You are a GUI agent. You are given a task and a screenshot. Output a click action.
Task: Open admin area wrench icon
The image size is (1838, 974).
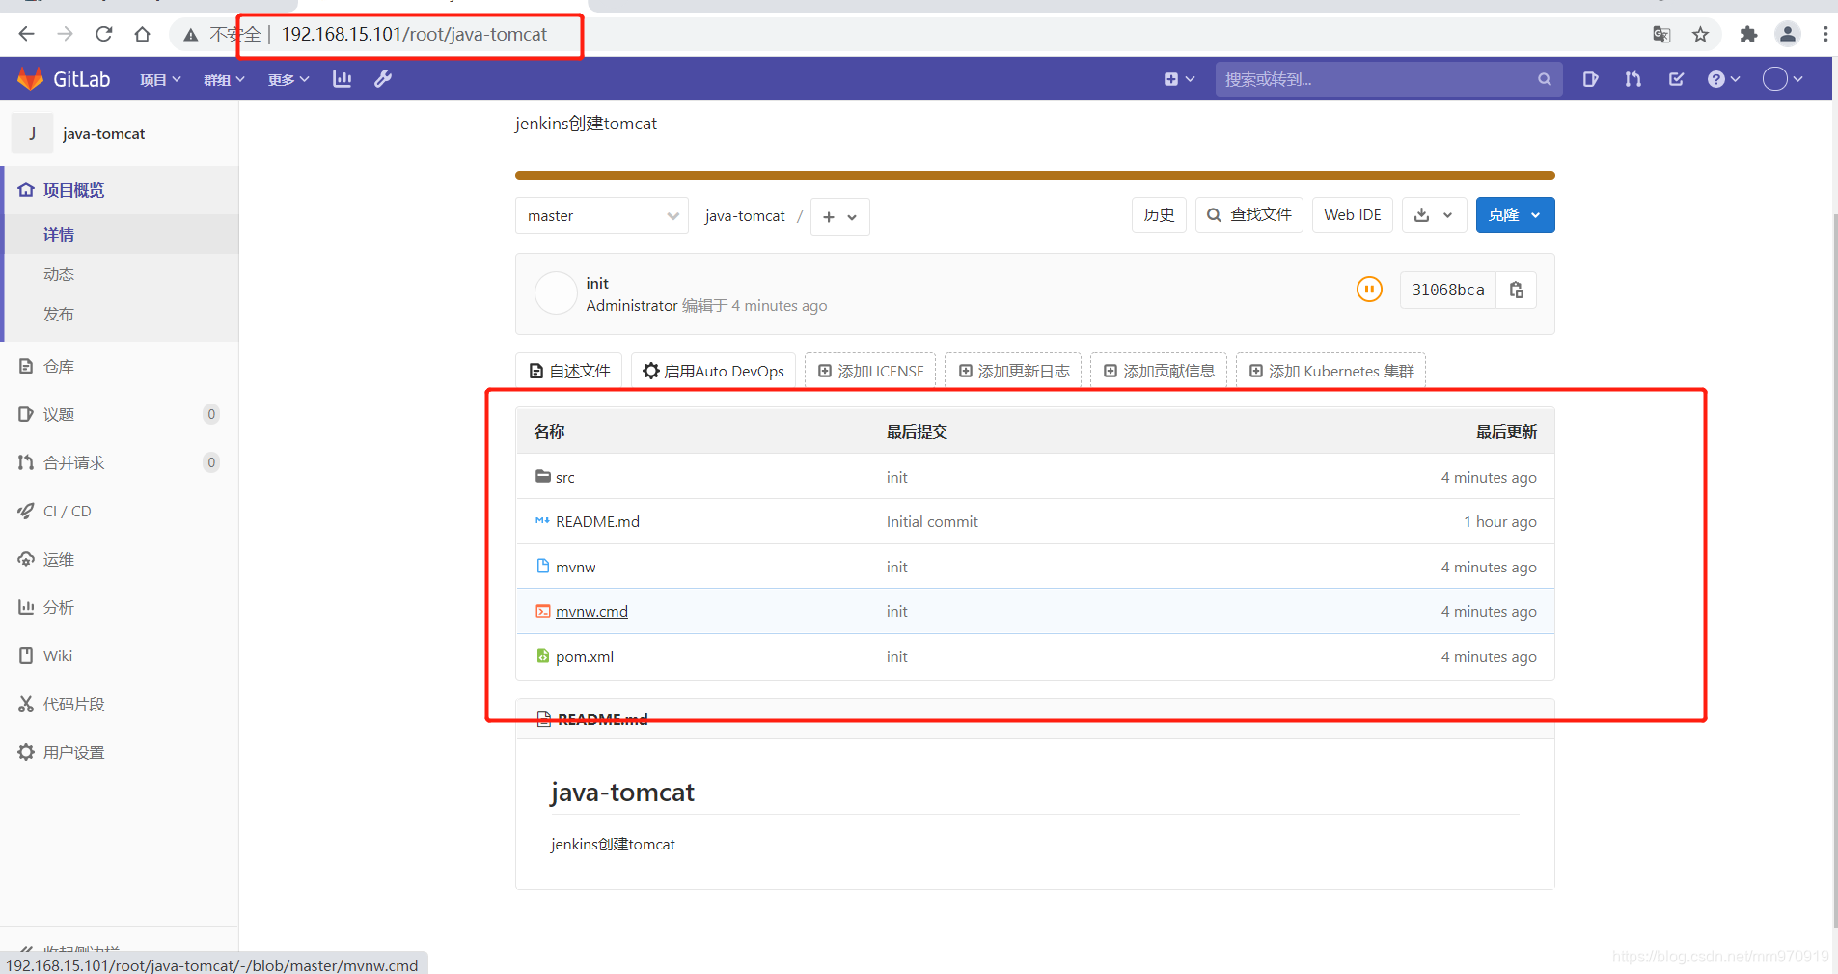pos(383,79)
